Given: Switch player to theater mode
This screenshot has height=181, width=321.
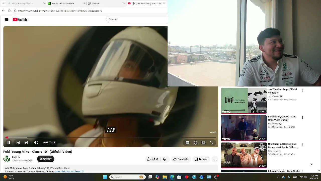Looking at the screenshot, I should [x=203, y=143].
